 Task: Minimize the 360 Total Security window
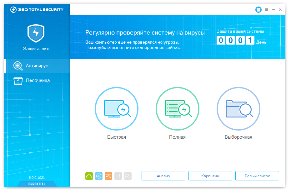pos(273,10)
